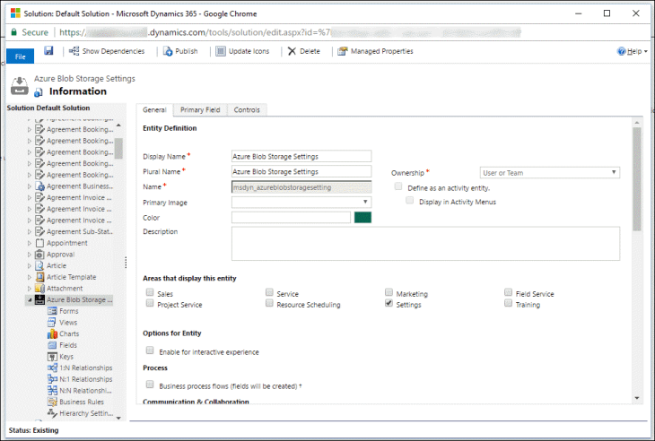This screenshot has width=655, height=441.
Task: Click the Azure Blob Storage entity icon
Action: tap(39, 299)
